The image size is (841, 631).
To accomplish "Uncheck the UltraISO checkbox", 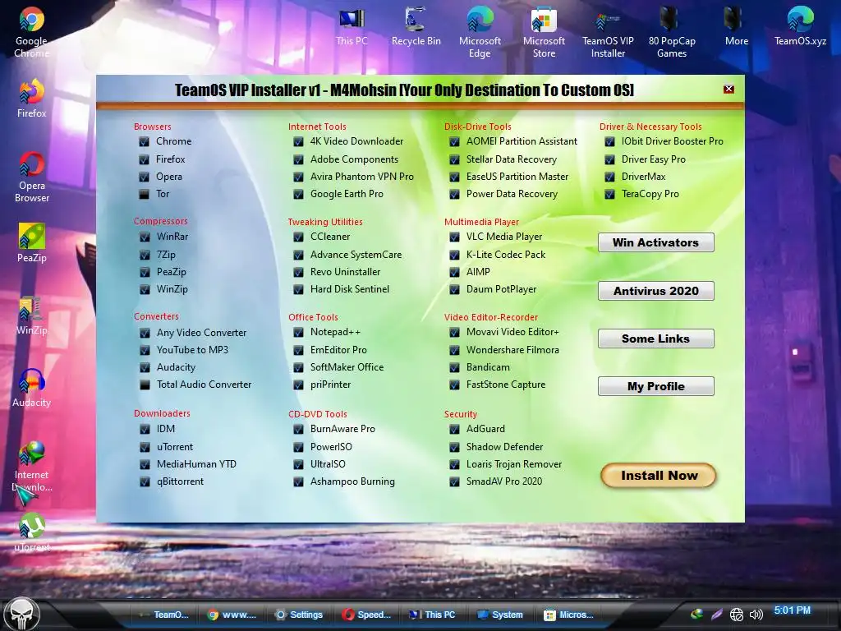I will [x=298, y=464].
